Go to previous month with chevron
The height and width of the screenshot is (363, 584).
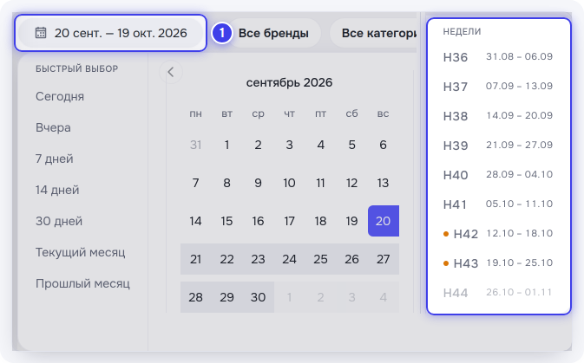[171, 72]
